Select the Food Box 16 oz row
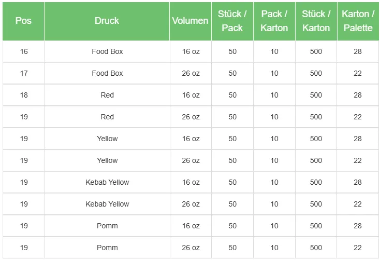This screenshot has height=260, width=380. point(107,51)
